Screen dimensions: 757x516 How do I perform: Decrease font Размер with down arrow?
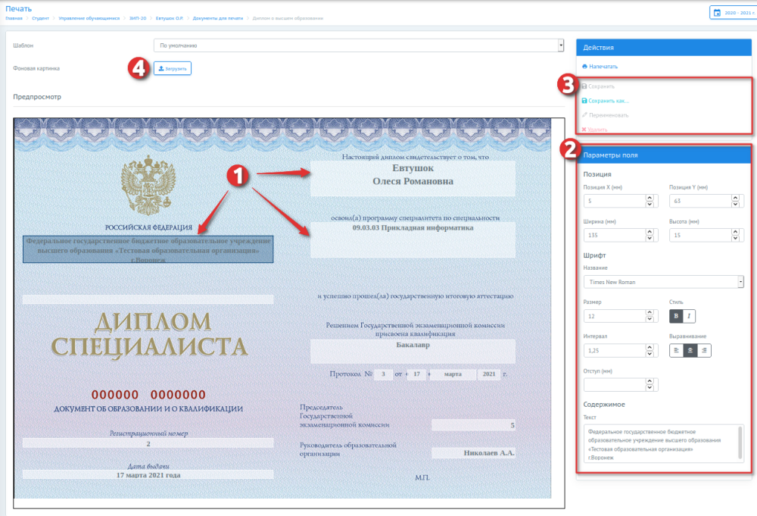point(650,319)
